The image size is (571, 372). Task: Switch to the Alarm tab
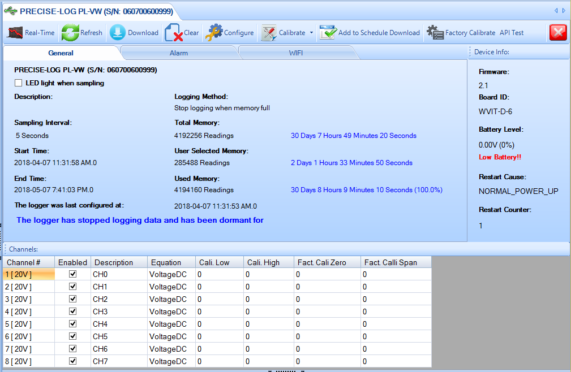[x=179, y=53]
